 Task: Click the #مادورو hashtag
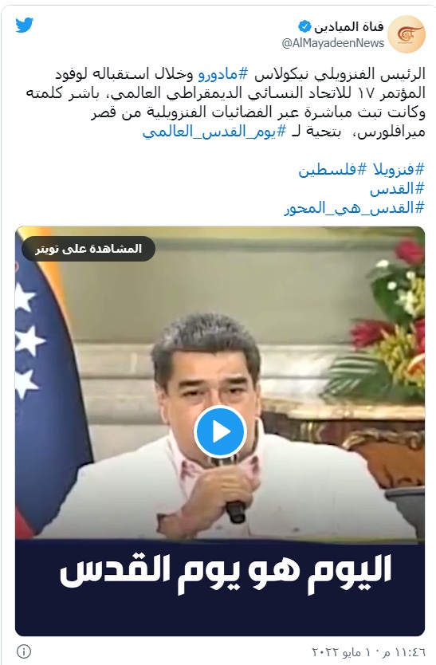click(223, 74)
